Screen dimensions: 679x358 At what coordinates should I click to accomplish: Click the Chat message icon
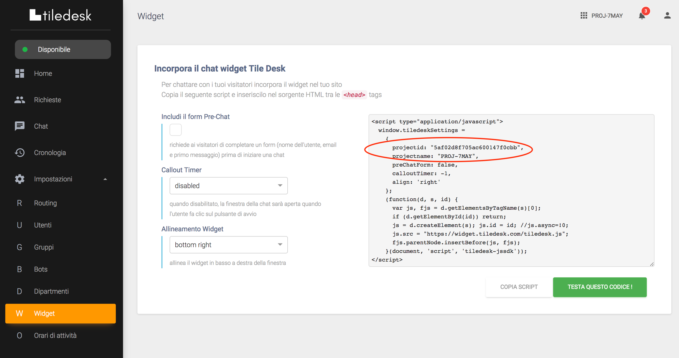(x=19, y=126)
